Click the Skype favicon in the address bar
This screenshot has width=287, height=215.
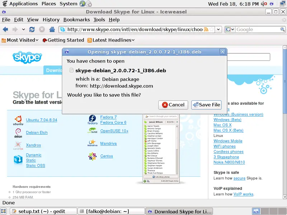tap(62, 29)
